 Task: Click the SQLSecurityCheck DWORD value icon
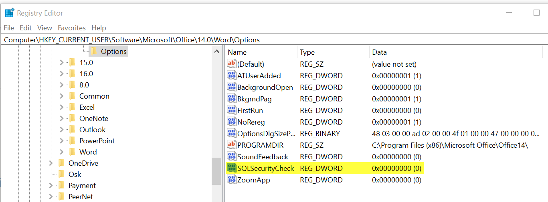(232, 168)
